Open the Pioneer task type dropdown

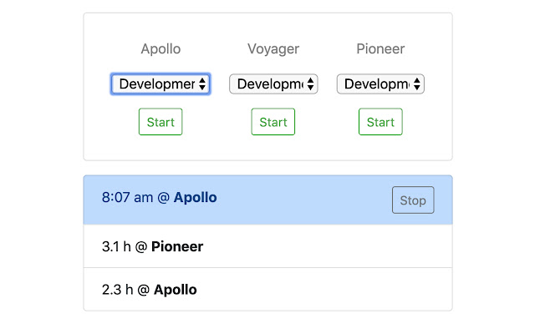380,84
